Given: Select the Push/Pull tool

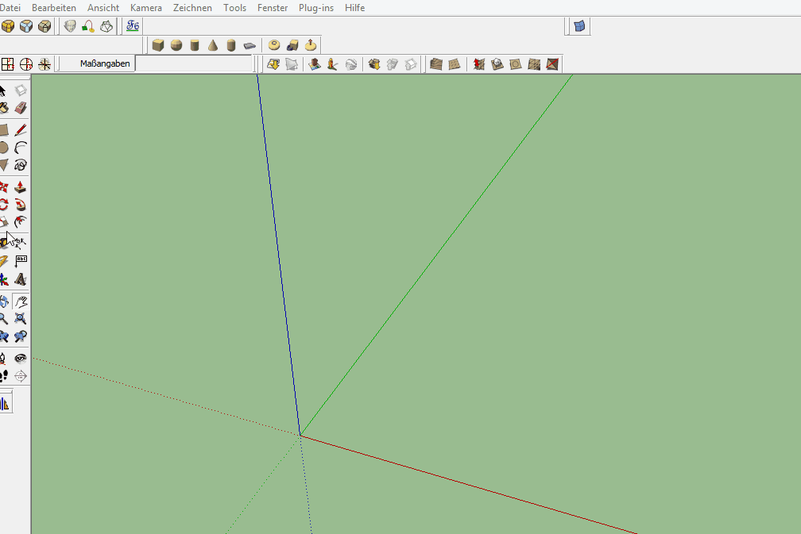Looking at the screenshot, I should [x=21, y=188].
